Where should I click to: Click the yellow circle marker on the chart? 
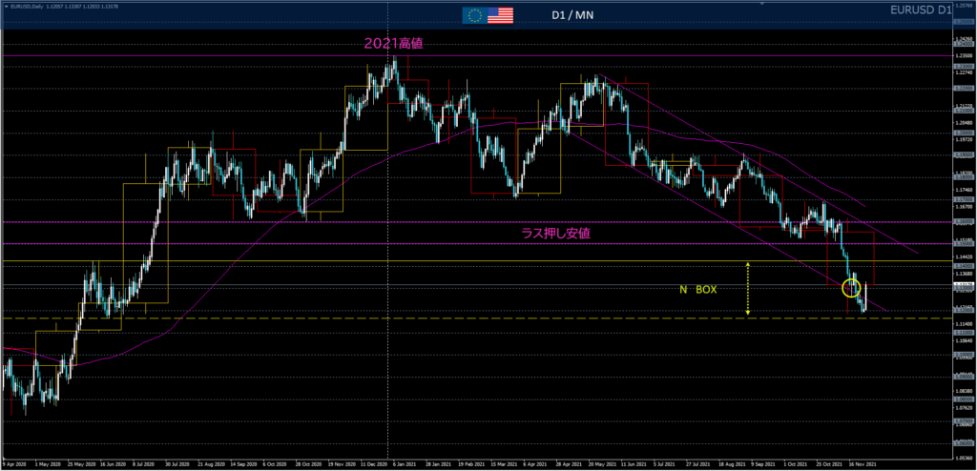point(851,288)
